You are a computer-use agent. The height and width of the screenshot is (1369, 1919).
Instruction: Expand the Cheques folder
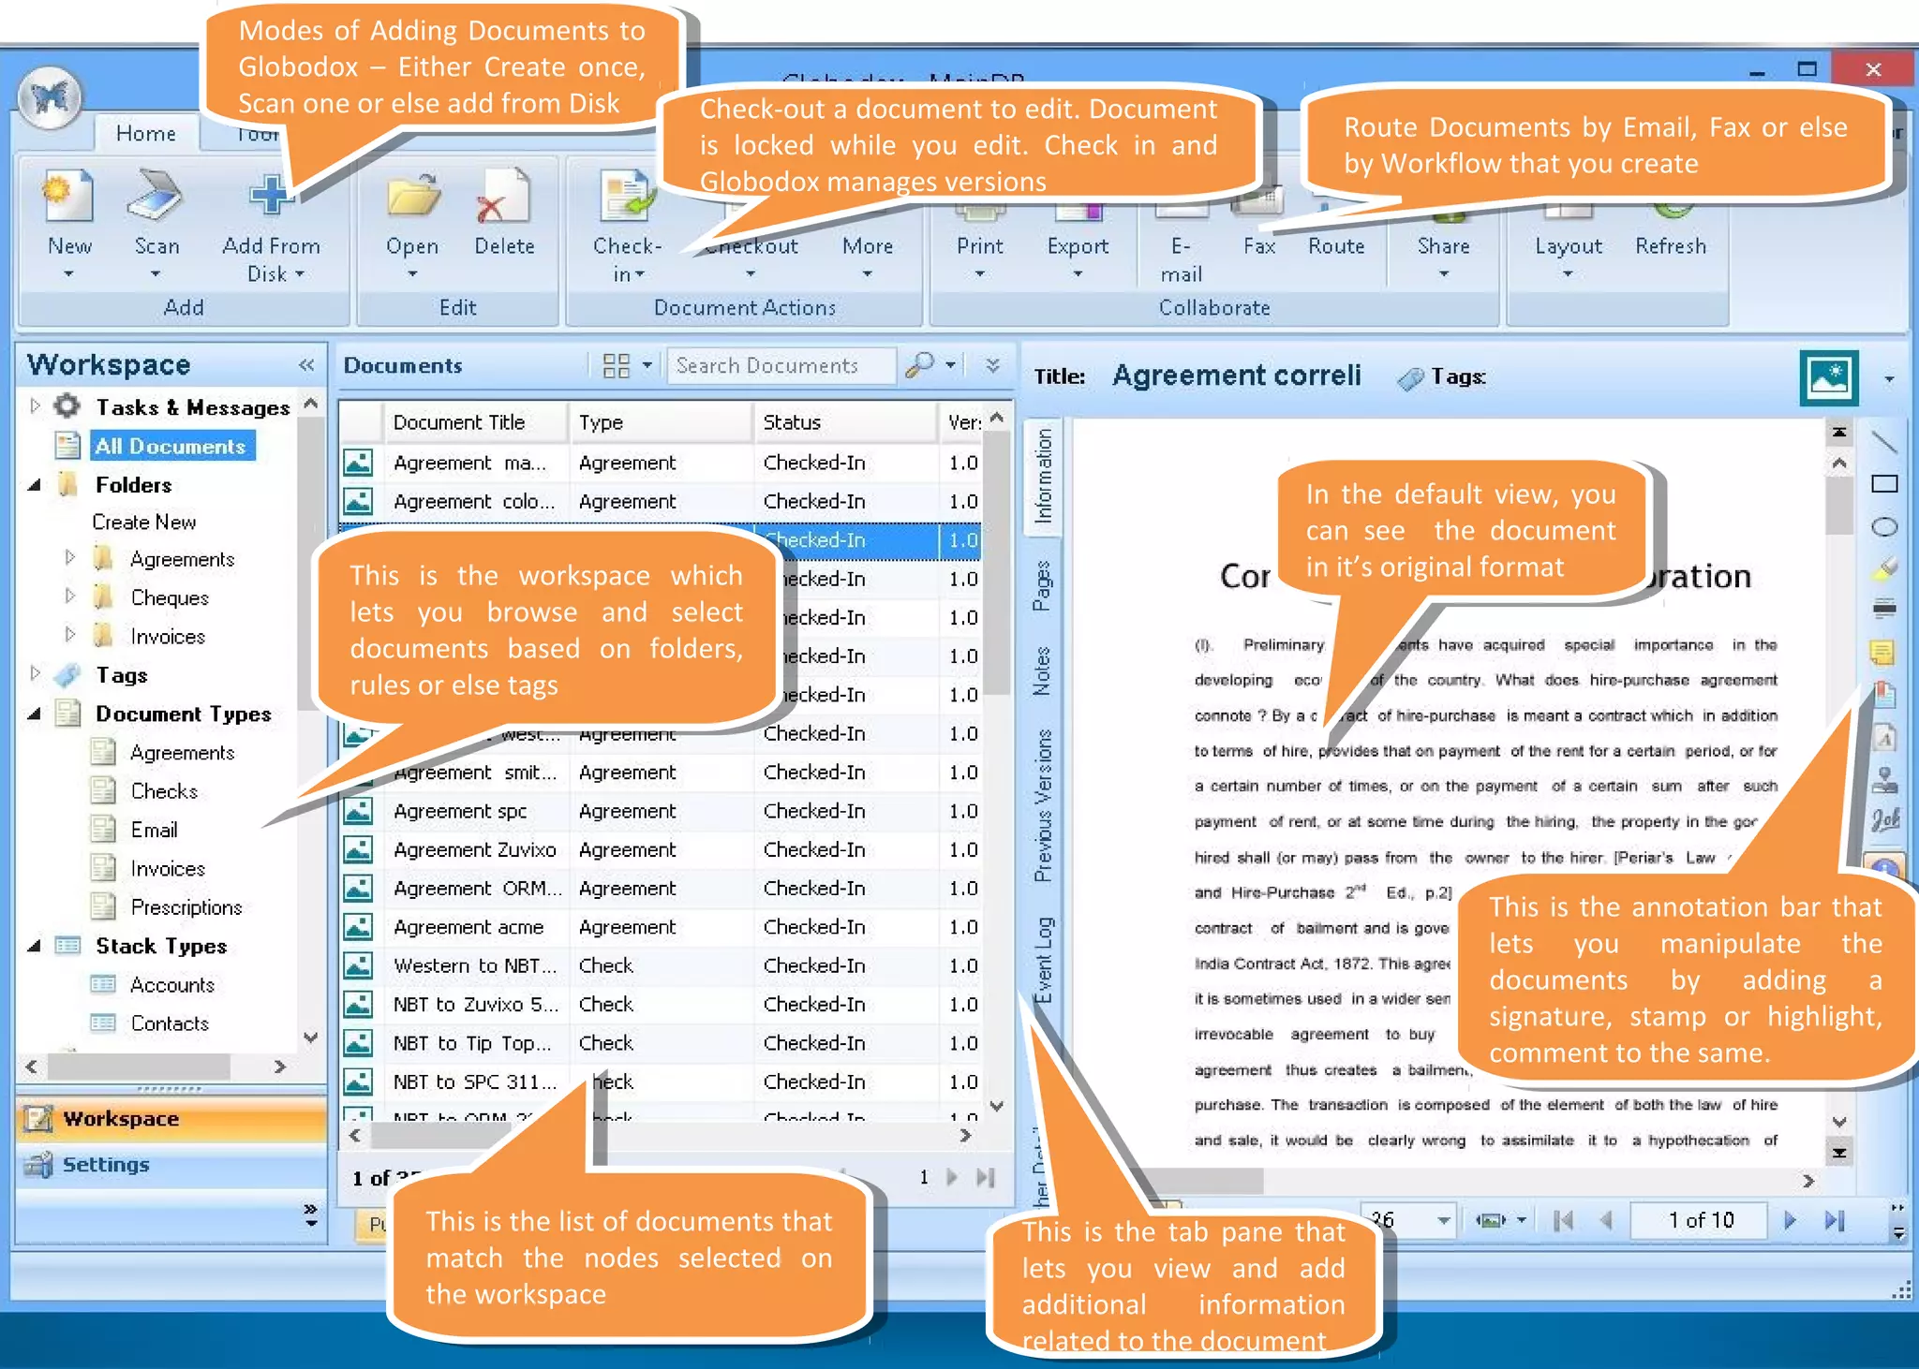pyautogui.click(x=69, y=596)
